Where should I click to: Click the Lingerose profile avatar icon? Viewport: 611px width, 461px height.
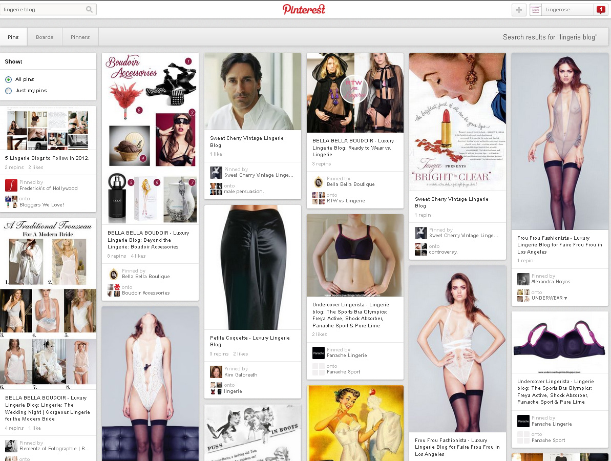pyautogui.click(x=536, y=10)
